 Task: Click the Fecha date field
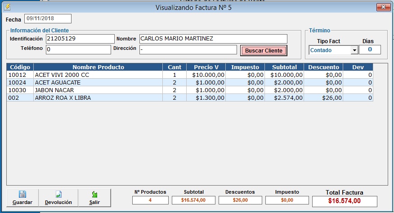(48, 18)
